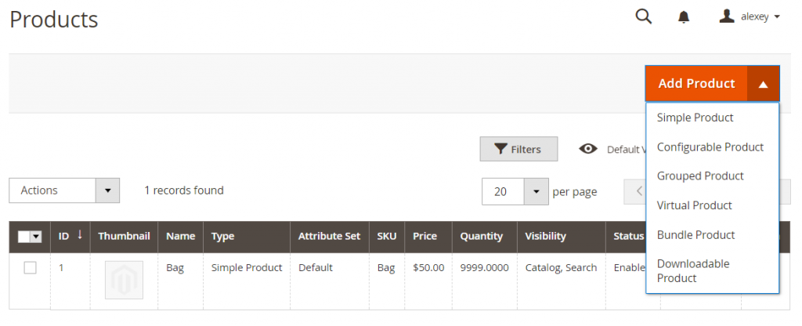Open the mass-select options arrow in header
This screenshot has width=802, height=326.
pos(36,237)
